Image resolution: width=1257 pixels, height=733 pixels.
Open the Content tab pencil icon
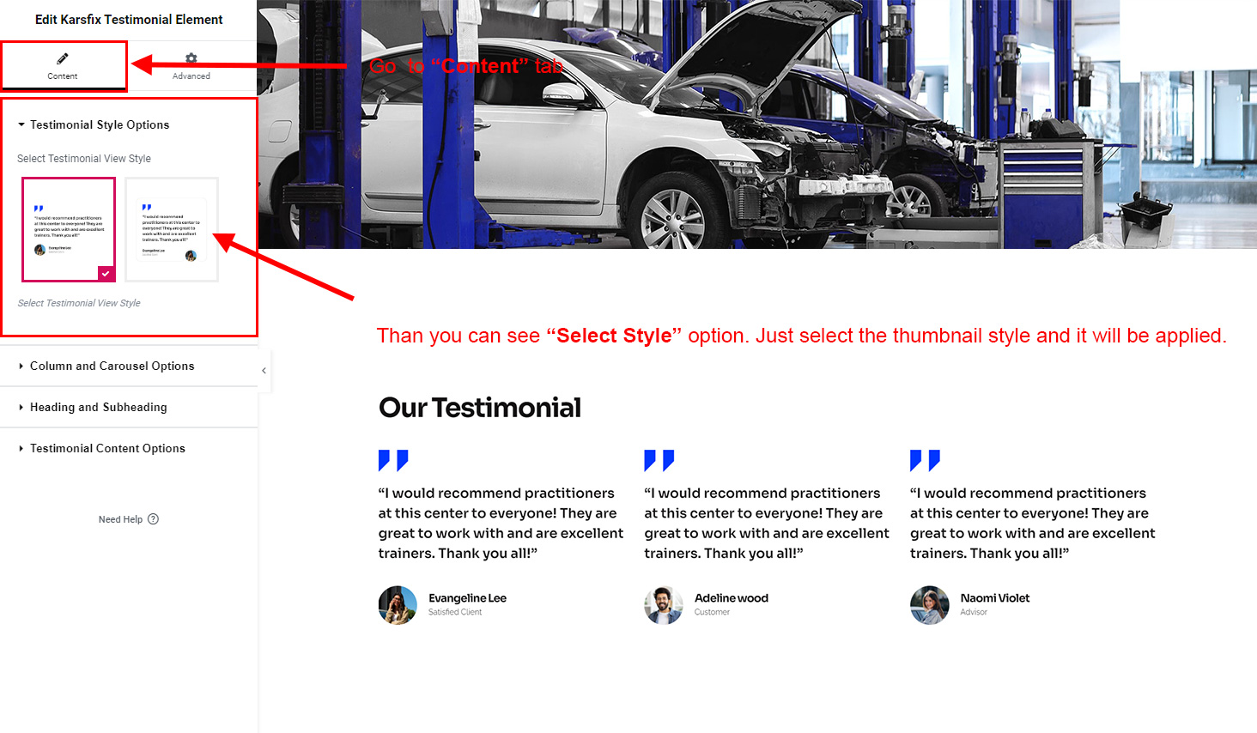pos(62,58)
